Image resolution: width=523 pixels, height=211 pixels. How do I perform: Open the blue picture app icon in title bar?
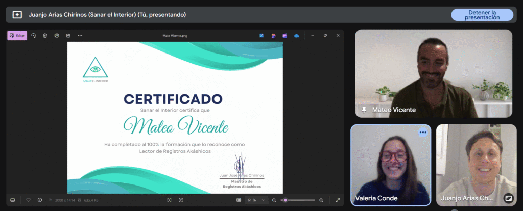pos(261,36)
